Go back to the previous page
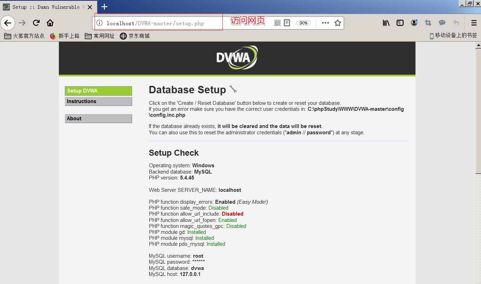The image size is (481, 284). pos(8,23)
